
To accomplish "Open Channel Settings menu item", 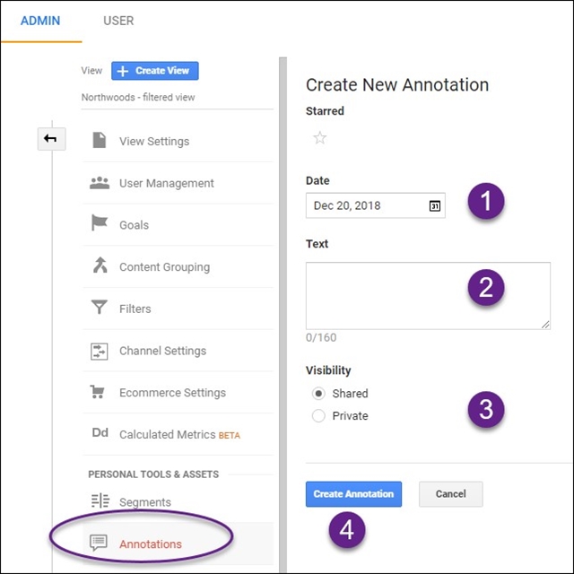I will pyautogui.click(x=178, y=351).
